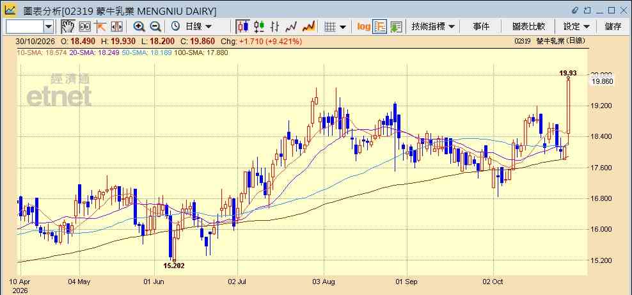632x295 pixels.
Task: Click the 02 Jul date label
Action: coord(237,282)
